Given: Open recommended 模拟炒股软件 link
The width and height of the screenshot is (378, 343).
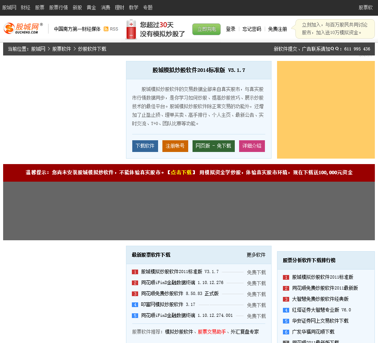Looking at the screenshot, I should (179, 332).
